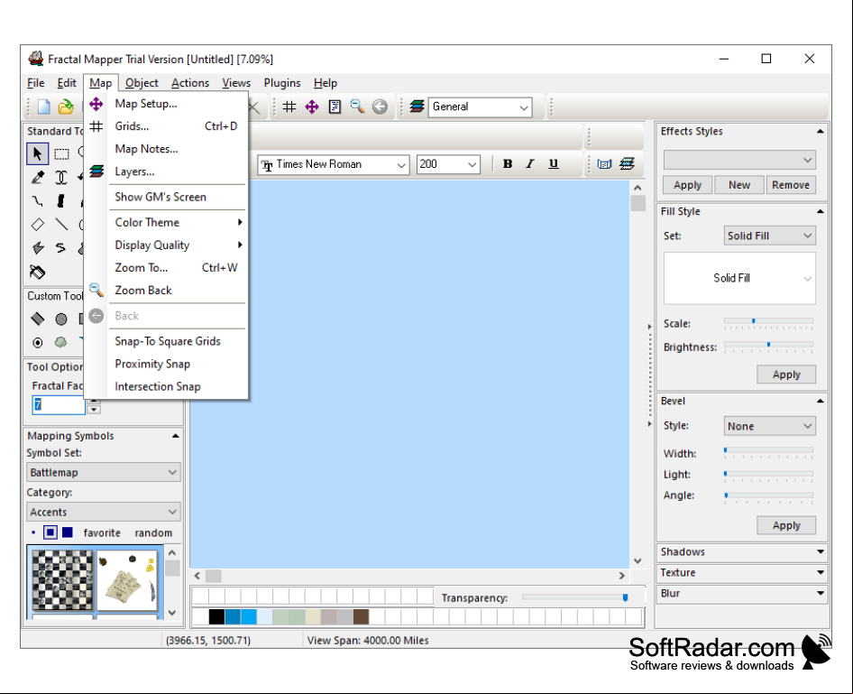Click the Open file folder icon

(66, 106)
